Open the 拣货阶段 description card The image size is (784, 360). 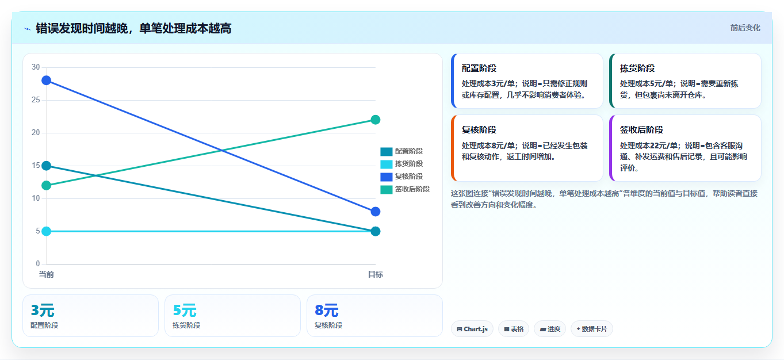click(686, 81)
